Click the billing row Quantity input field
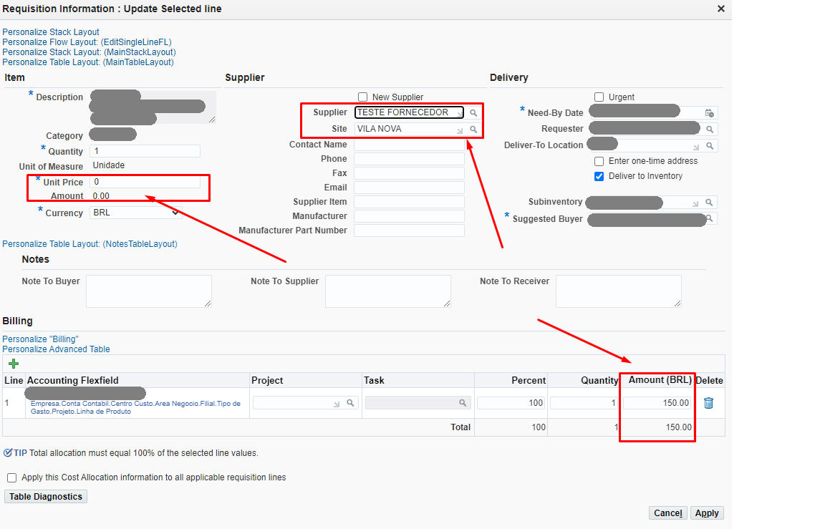This screenshot has width=825, height=529. [x=584, y=403]
